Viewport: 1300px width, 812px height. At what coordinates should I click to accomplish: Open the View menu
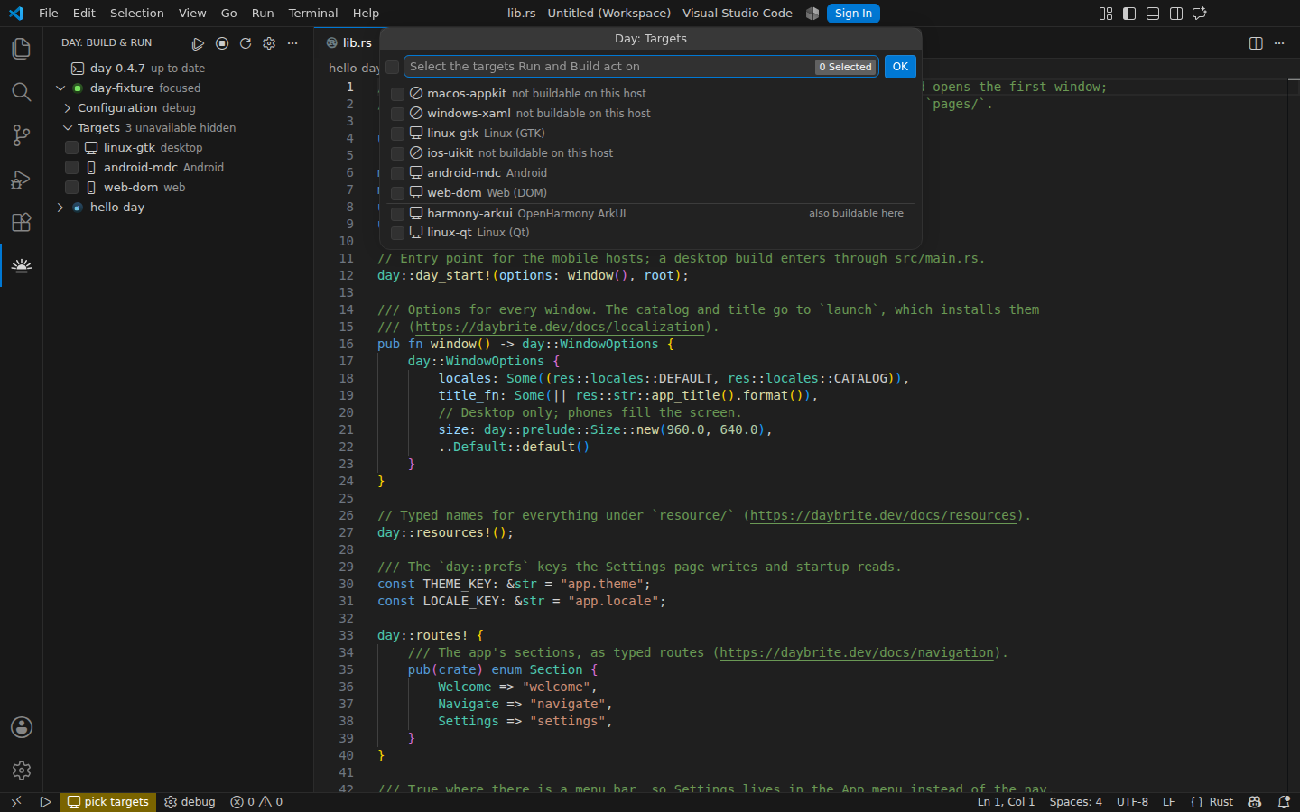[x=192, y=14]
